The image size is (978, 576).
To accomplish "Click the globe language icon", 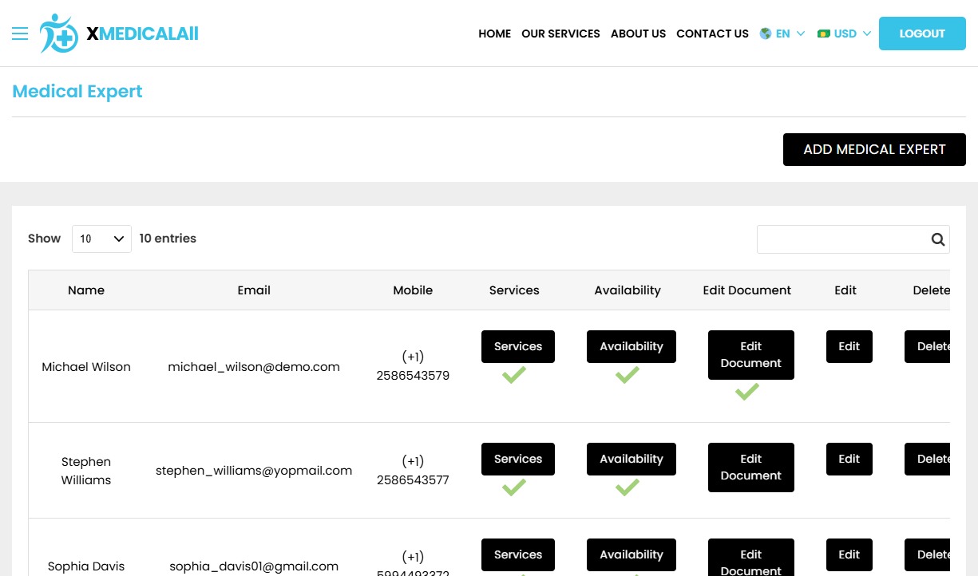I will [x=766, y=34].
